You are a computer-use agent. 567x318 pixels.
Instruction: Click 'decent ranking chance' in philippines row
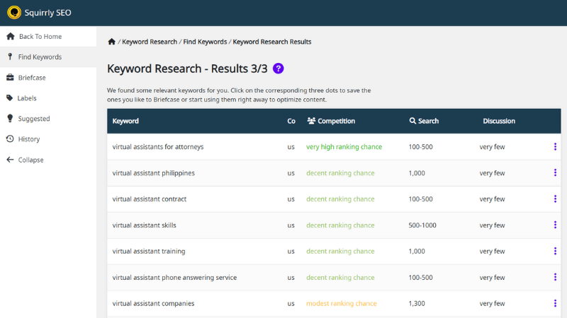(340, 173)
